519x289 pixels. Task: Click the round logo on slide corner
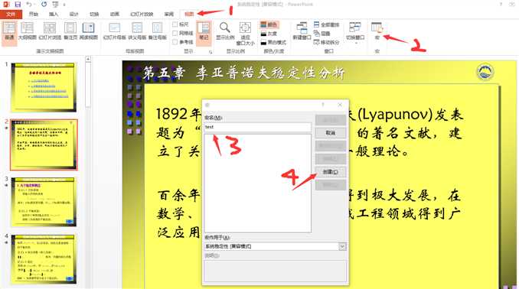485,72
